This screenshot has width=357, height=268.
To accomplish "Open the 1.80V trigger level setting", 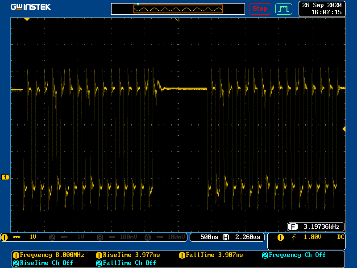I will (x=313, y=237).
